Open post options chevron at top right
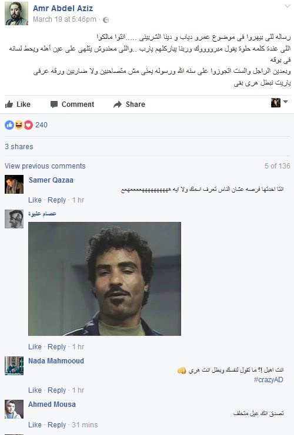The image size is (294, 435). 288,6
